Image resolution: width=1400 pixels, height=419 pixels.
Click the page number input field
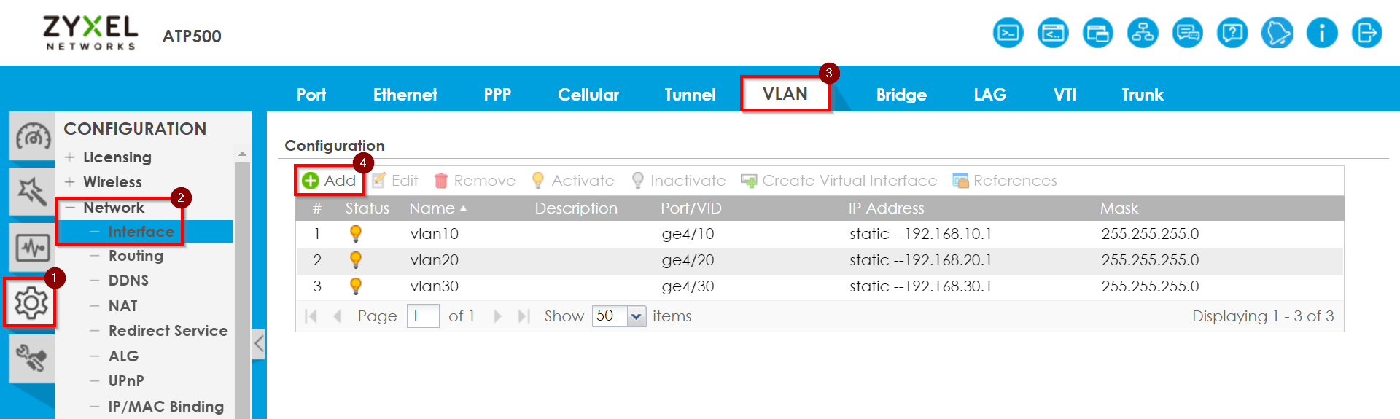(x=422, y=316)
